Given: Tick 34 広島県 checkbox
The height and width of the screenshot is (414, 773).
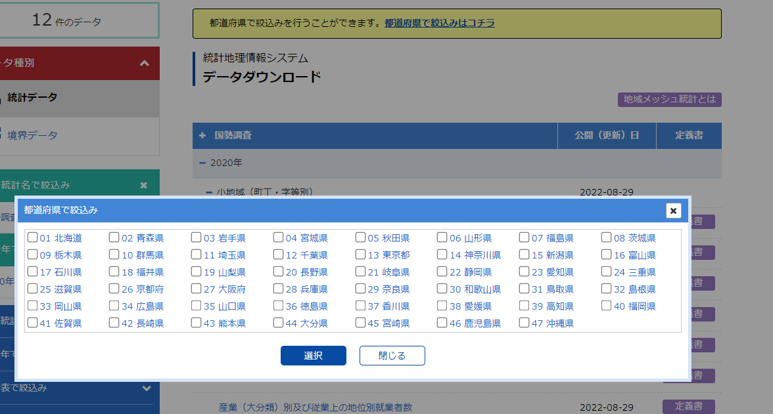Looking at the screenshot, I should (x=114, y=306).
